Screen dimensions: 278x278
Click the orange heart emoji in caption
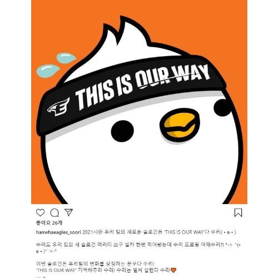[173, 270]
